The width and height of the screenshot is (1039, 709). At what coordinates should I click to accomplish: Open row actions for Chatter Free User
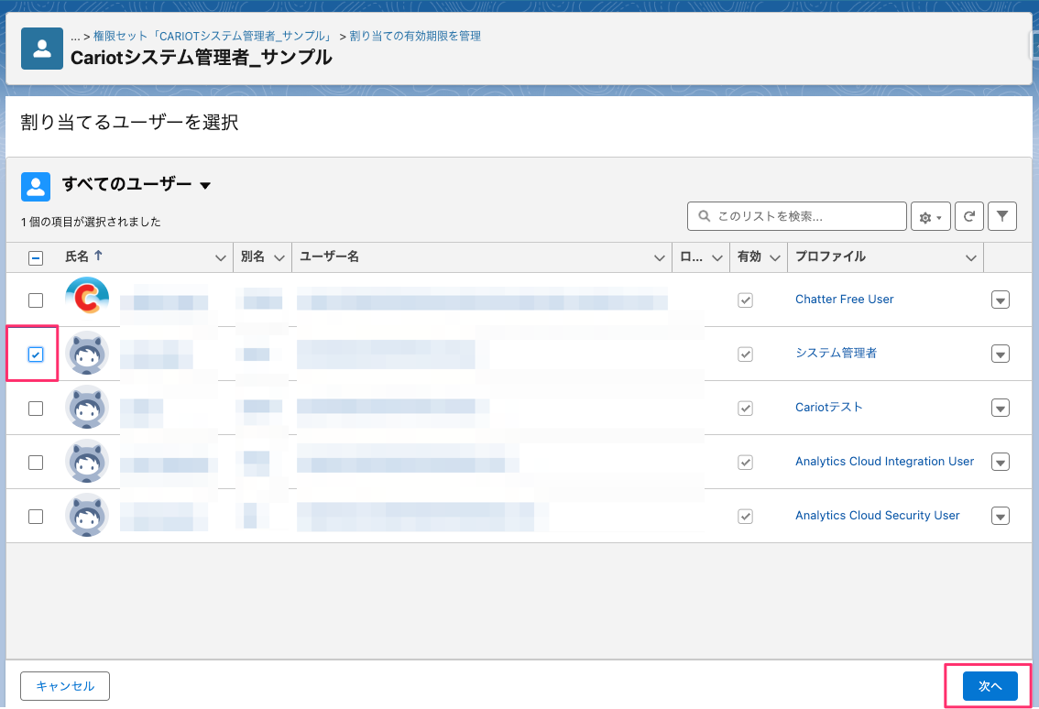1001,300
